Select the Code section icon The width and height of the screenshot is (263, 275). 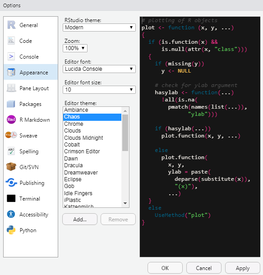point(11,41)
